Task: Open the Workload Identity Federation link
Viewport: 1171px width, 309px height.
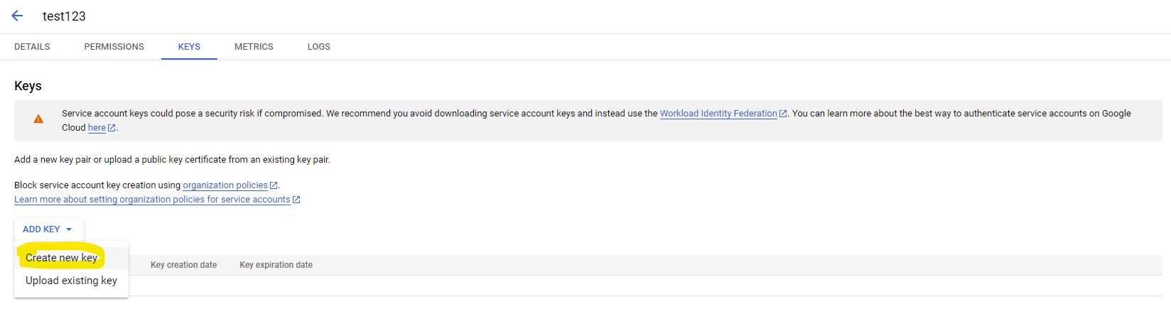Action: pos(718,114)
